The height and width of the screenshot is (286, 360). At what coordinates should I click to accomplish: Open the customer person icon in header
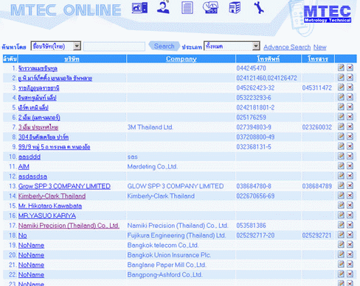pyautogui.click(x=163, y=7)
